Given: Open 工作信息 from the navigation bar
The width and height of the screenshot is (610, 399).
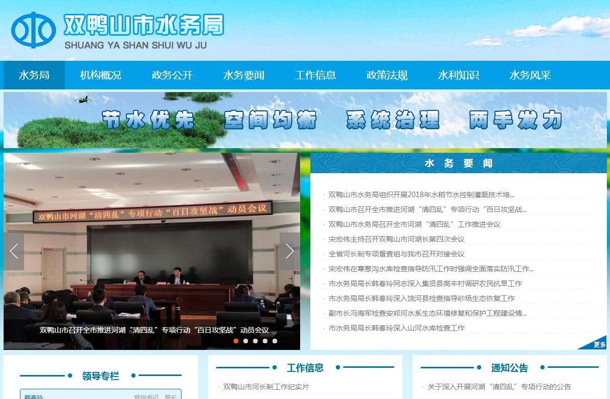Looking at the screenshot, I should click(315, 75).
